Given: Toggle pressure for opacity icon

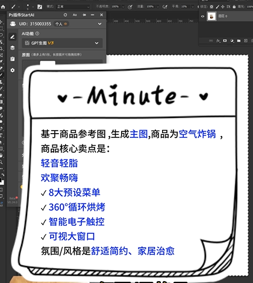Looking at the screenshot, I should coord(130,7).
